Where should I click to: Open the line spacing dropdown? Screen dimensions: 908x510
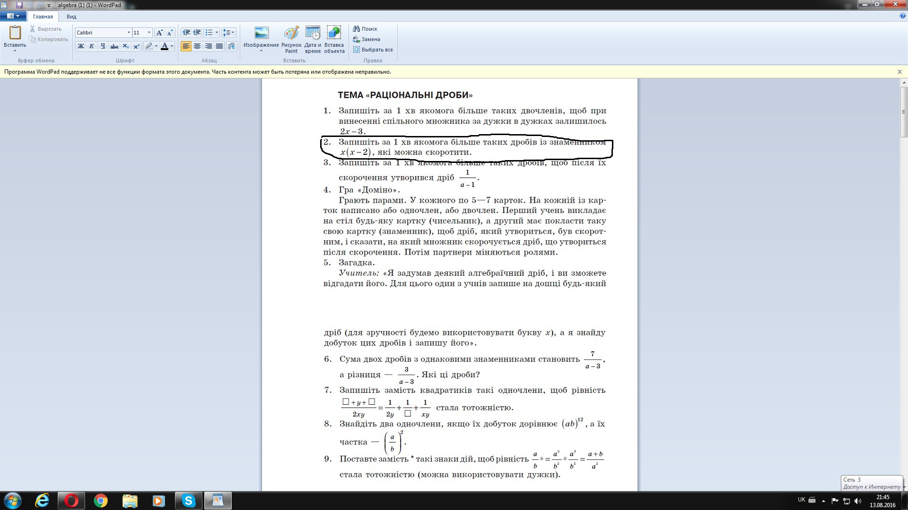coord(228,33)
